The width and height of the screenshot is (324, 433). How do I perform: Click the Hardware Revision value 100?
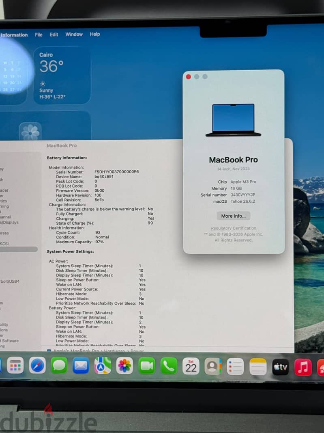[x=98, y=195]
